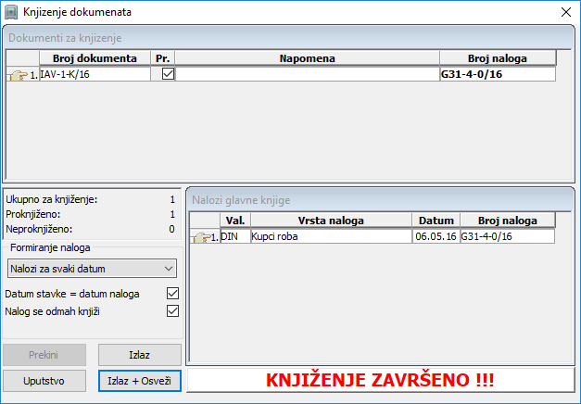Select Broj naloga cell G31-4-0/16 in documents table
This screenshot has width=581, height=404.
tap(498, 74)
